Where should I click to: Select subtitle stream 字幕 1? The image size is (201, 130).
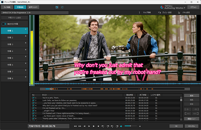(x=14, y=31)
